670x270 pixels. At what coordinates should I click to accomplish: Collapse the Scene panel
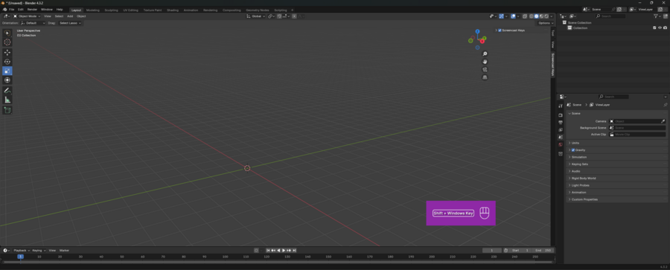coord(616,114)
